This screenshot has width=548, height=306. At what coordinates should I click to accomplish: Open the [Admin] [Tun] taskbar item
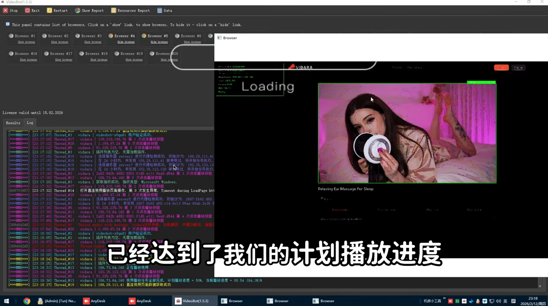57,301
